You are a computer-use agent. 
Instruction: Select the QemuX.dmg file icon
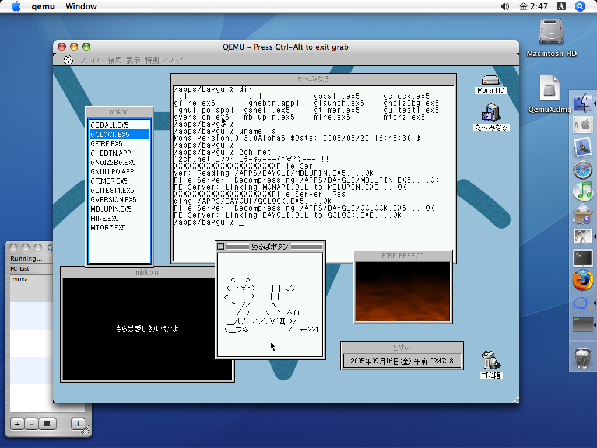pyautogui.click(x=549, y=94)
